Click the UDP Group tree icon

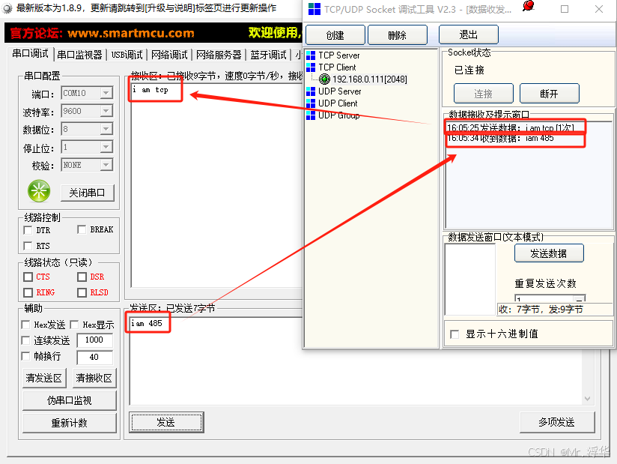pos(311,115)
